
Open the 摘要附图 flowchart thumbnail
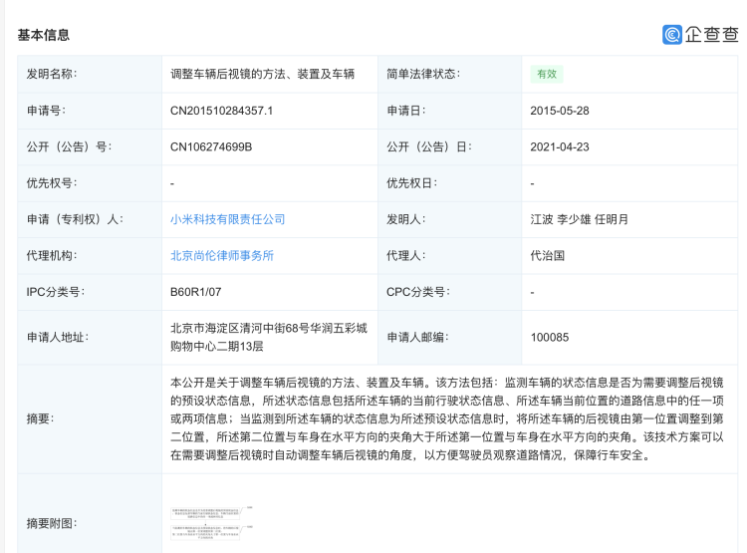click(212, 523)
